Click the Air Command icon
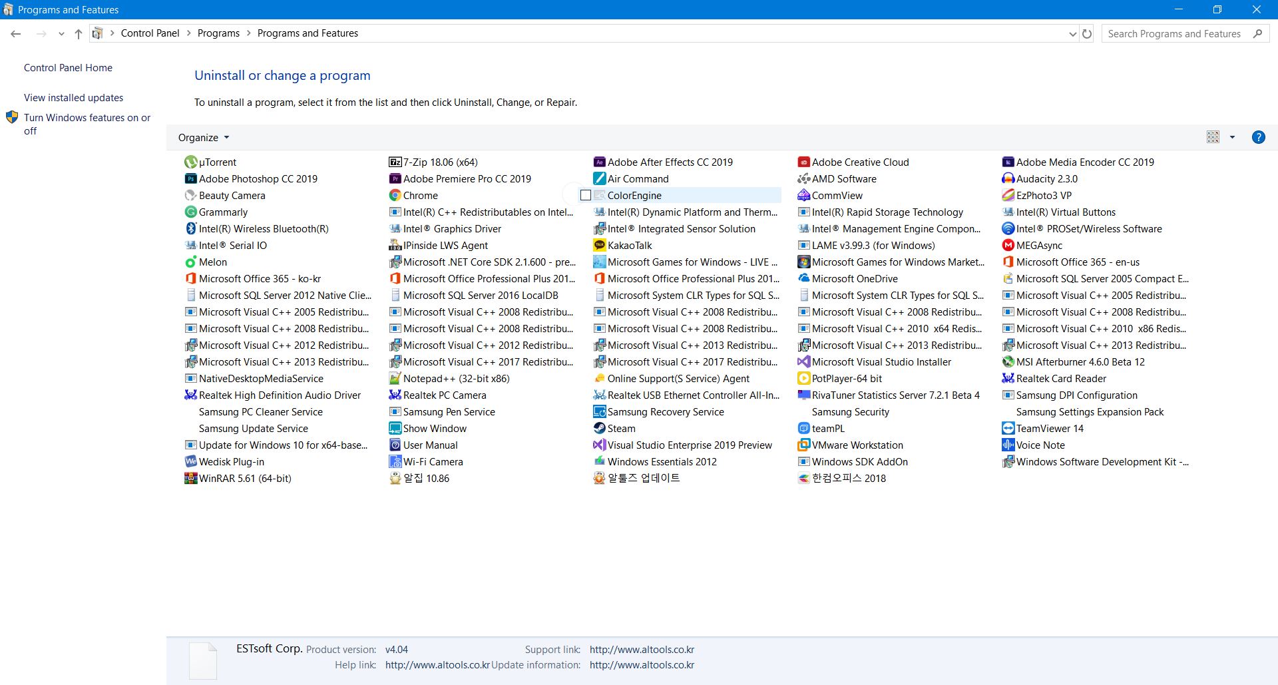1278x685 pixels. coord(600,178)
